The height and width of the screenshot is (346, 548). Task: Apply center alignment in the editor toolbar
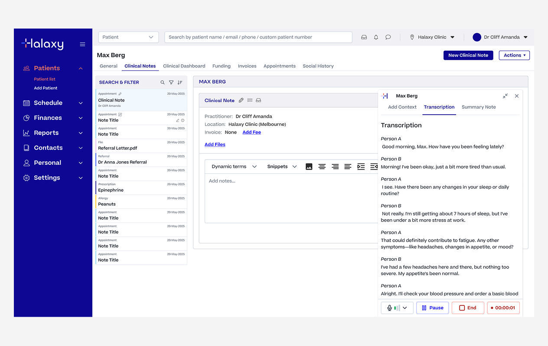click(322, 167)
